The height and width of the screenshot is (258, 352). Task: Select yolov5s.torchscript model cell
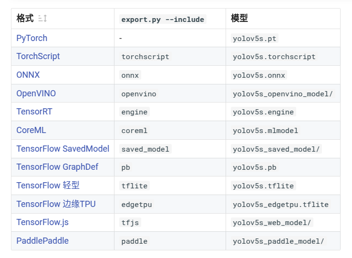tap(274, 57)
